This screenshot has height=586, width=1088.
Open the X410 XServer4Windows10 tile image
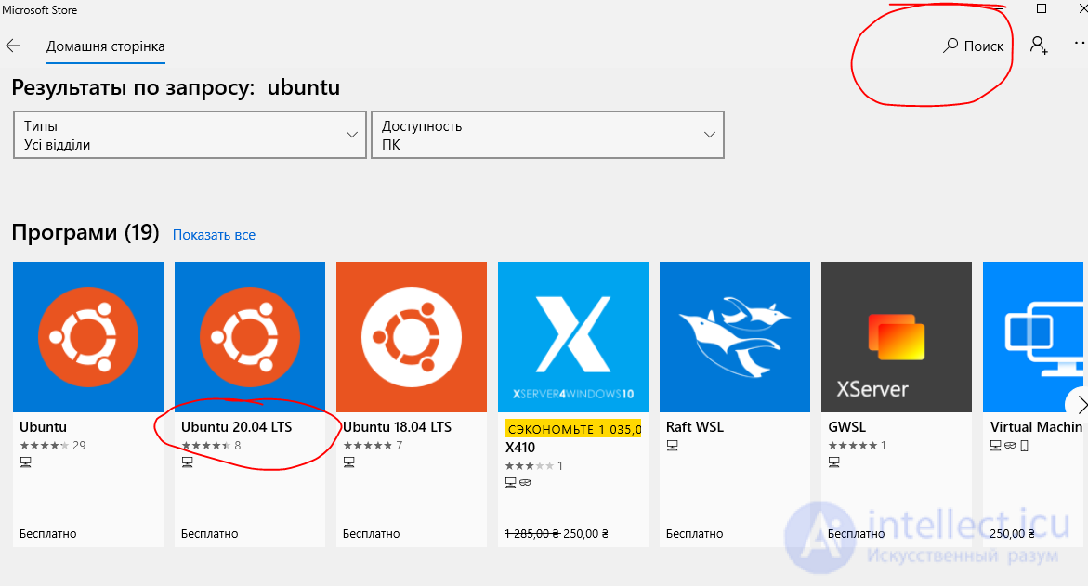(x=573, y=337)
